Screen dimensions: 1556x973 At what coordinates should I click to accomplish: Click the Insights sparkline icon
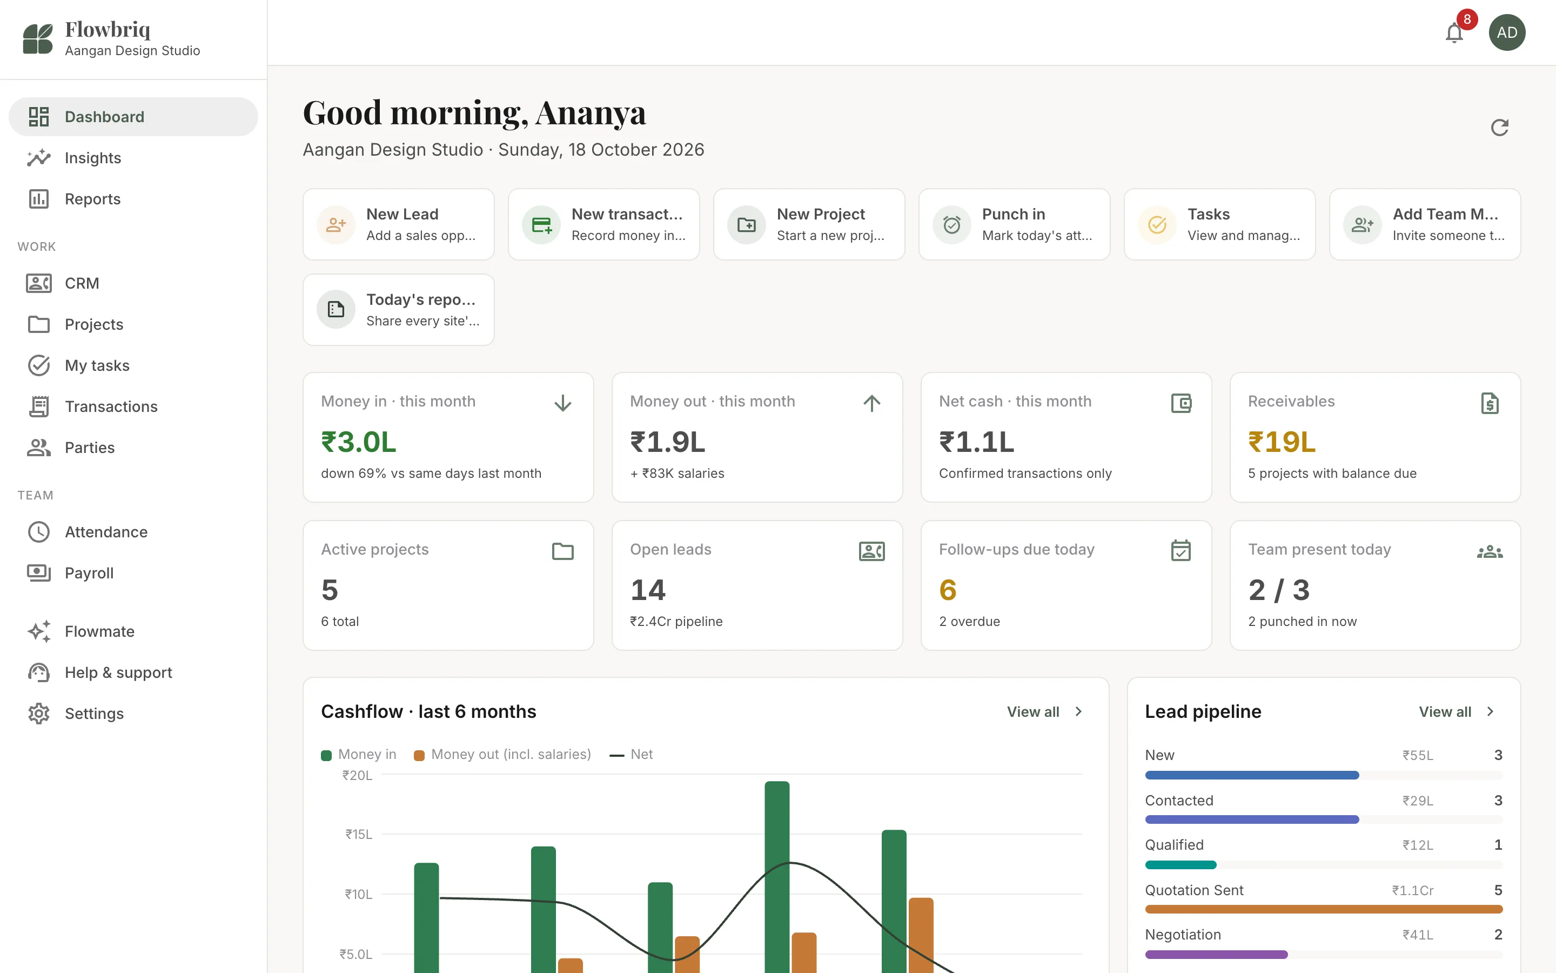[38, 158]
